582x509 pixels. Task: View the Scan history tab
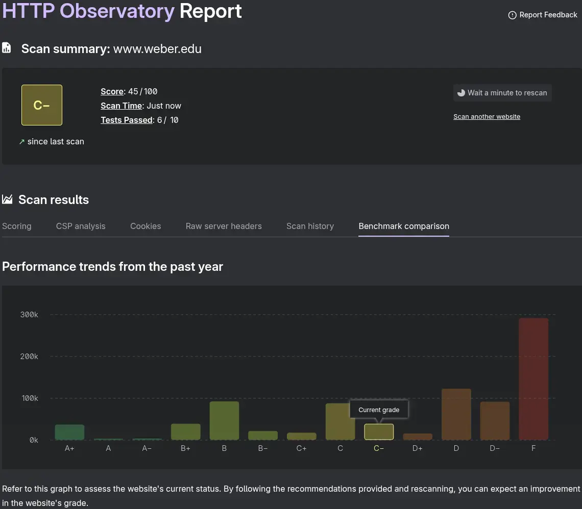[x=310, y=226]
